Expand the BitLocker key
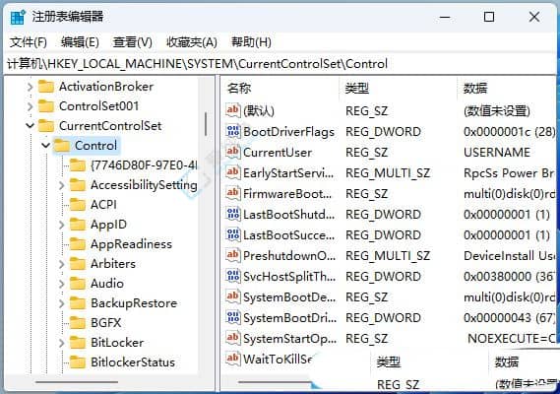Viewport: 560px width, 394px height. (61, 343)
